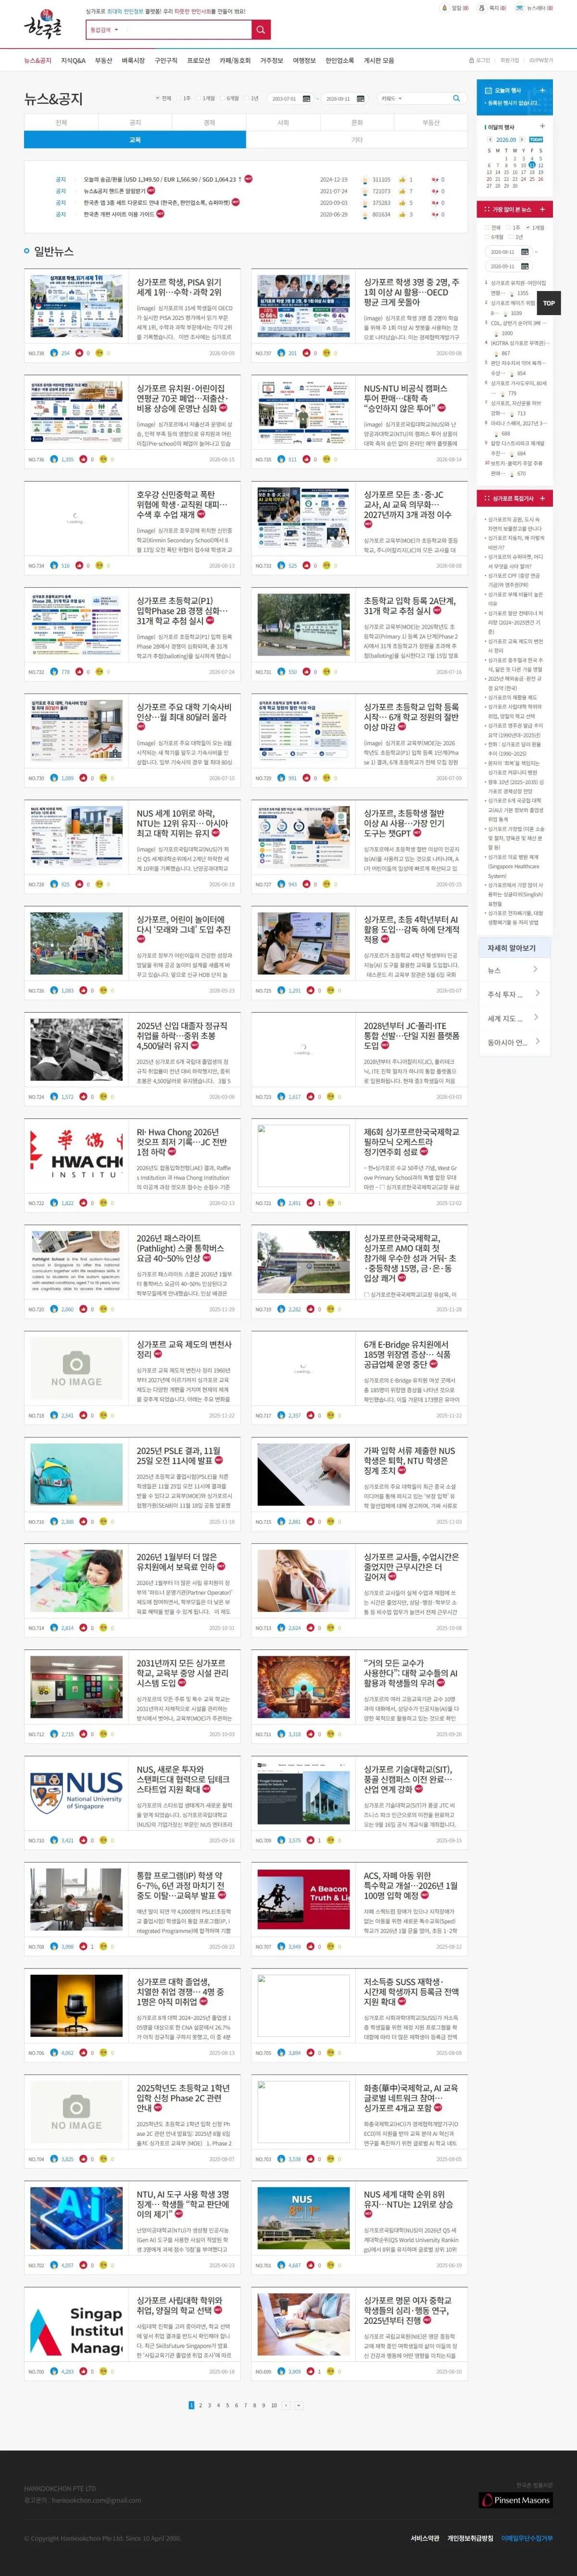Select the 기타 category tab
577x2576 pixels.
coord(357,140)
